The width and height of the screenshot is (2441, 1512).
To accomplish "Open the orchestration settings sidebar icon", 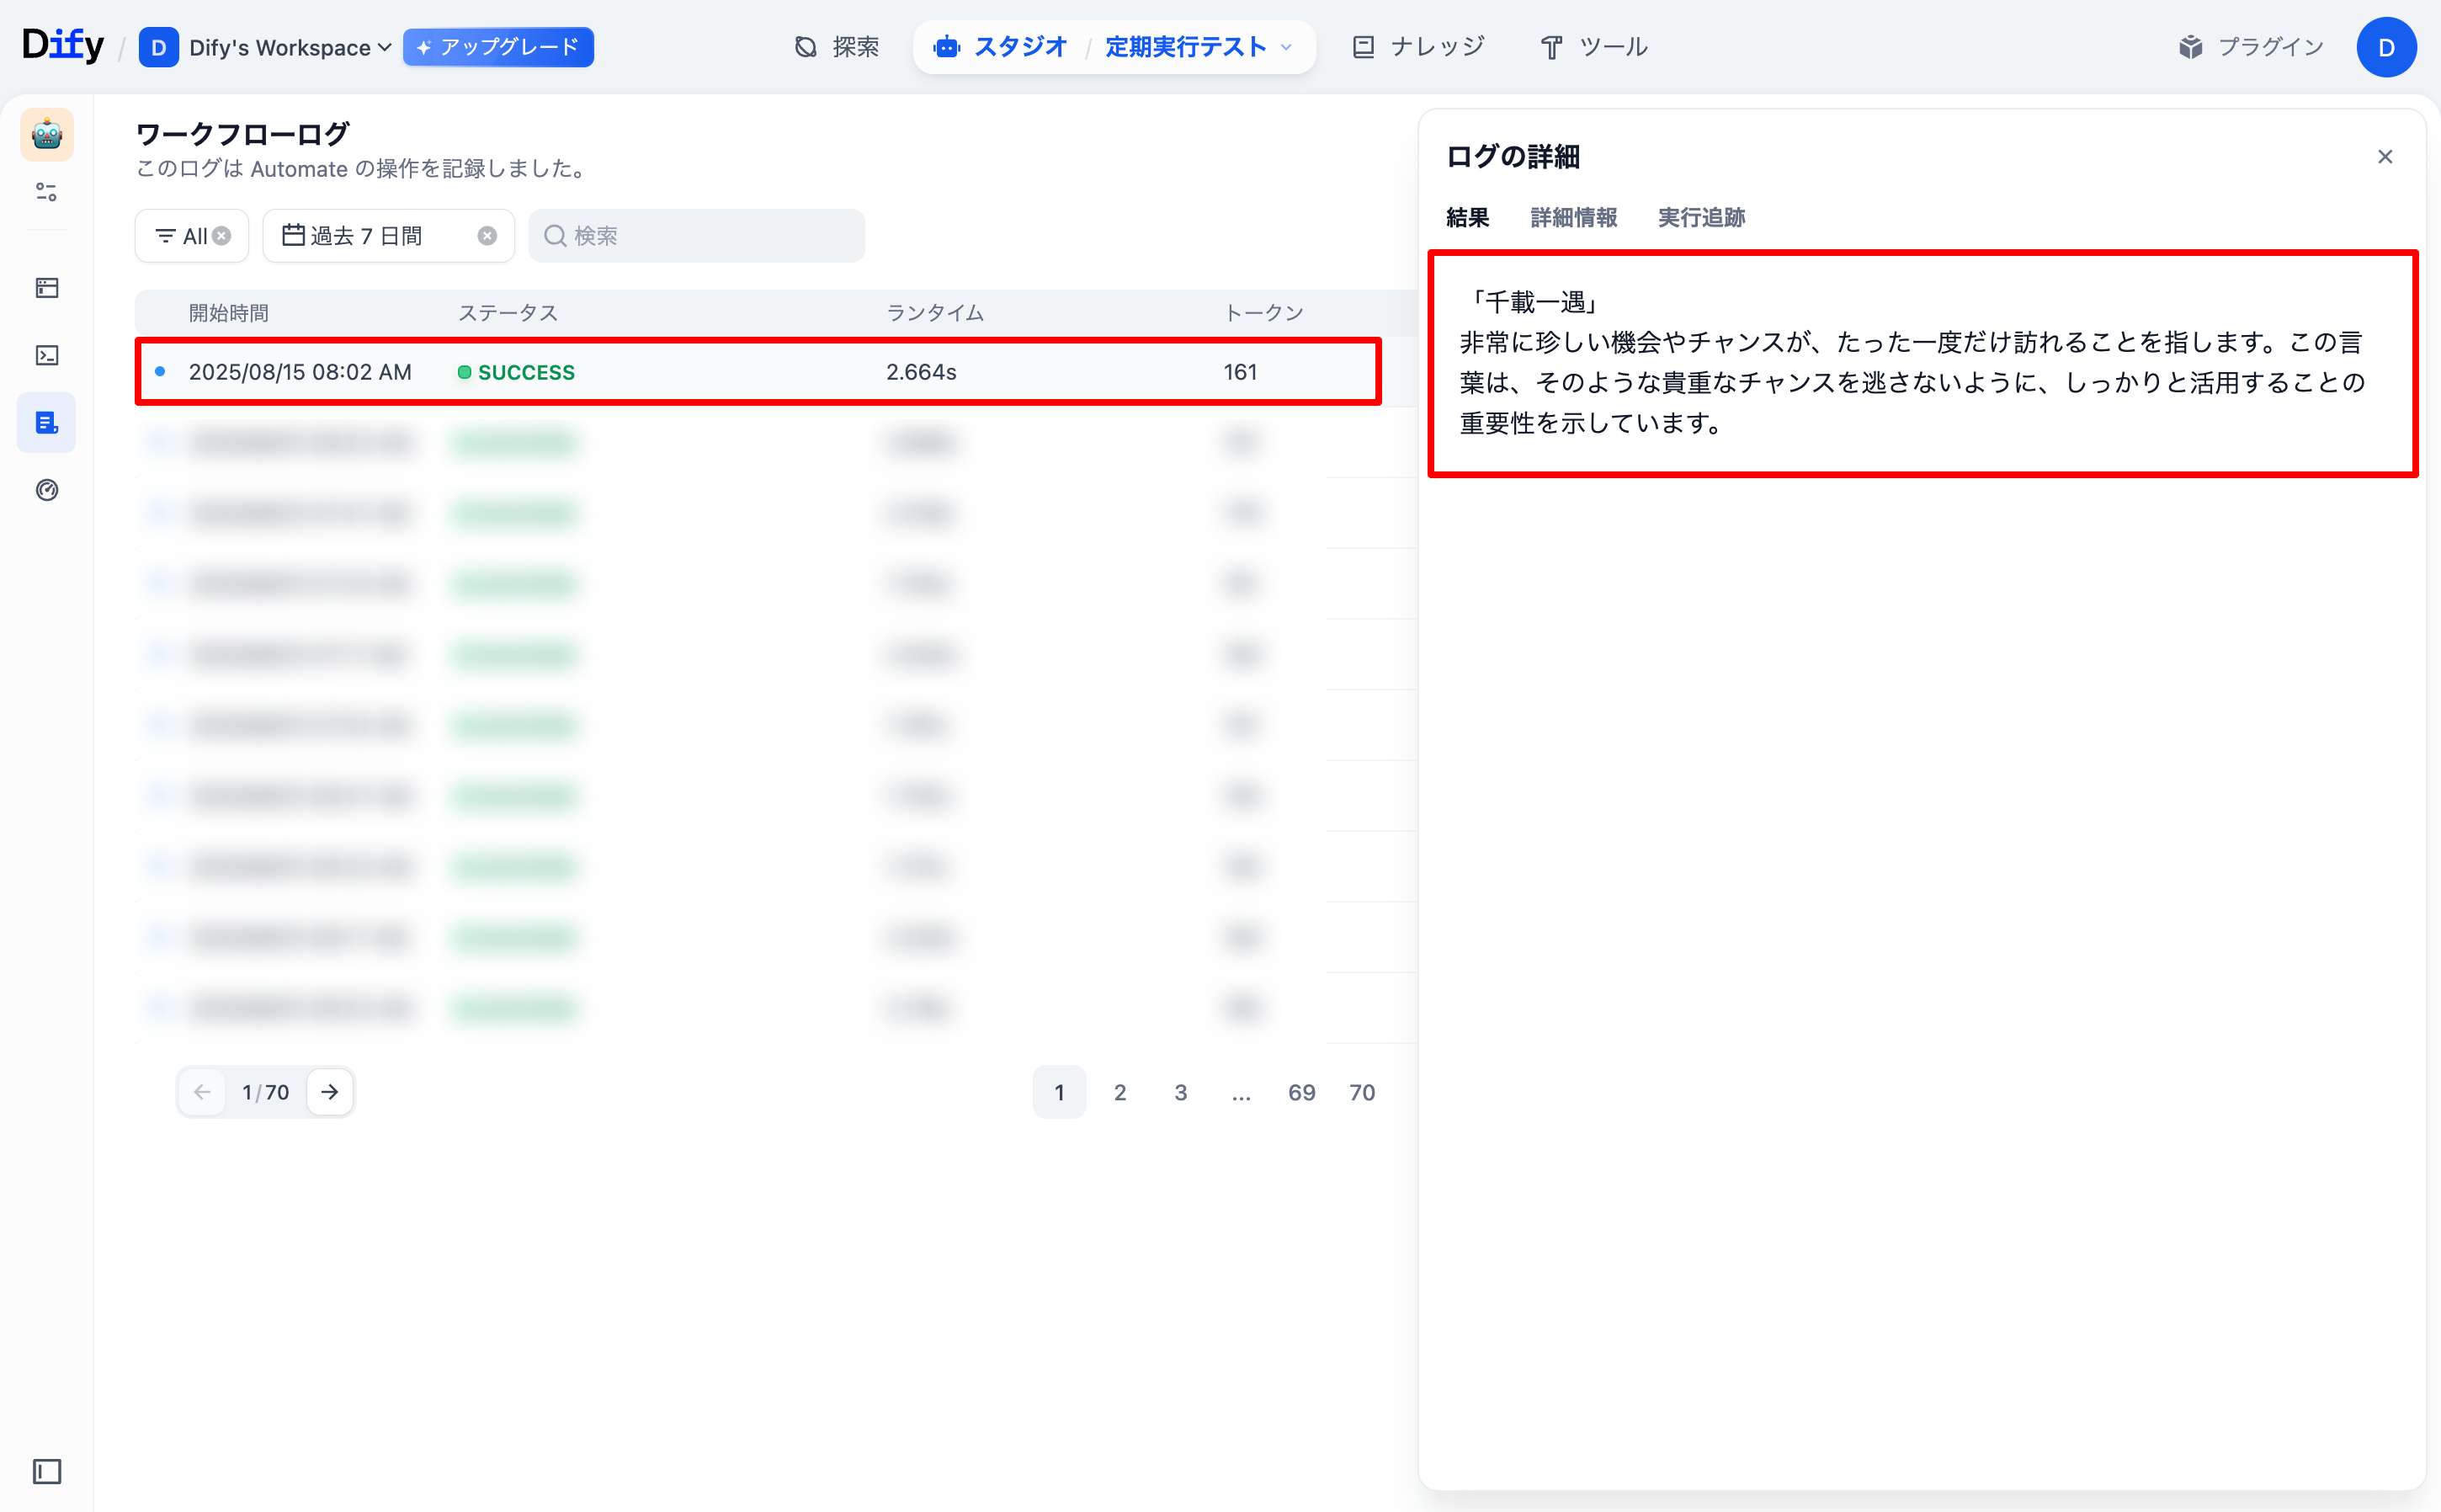I will pyautogui.click(x=47, y=192).
